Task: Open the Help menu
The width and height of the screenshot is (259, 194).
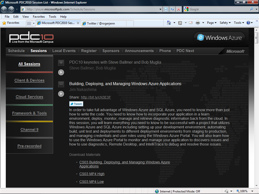Action: pos(63,17)
